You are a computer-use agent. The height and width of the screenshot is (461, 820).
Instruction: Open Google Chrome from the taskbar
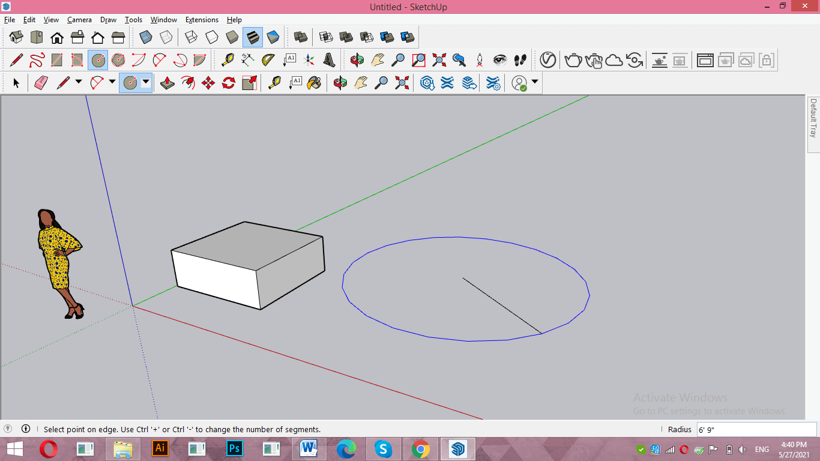pos(420,449)
